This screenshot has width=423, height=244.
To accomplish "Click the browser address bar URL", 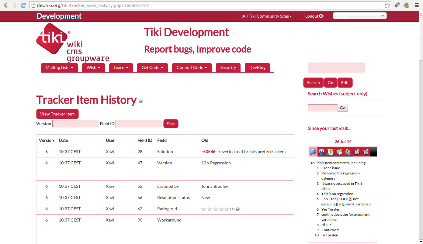I will click(x=93, y=5).
